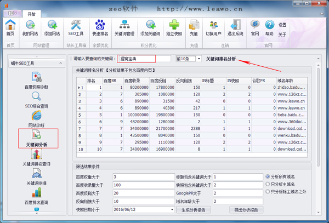Screen dimensions: 329x223
Task: Click the keyword query input field
Action: pyautogui.click(x=144, y=59)
